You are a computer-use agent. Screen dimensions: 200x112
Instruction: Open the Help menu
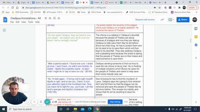pyautogui.click(x=37, y=22)
